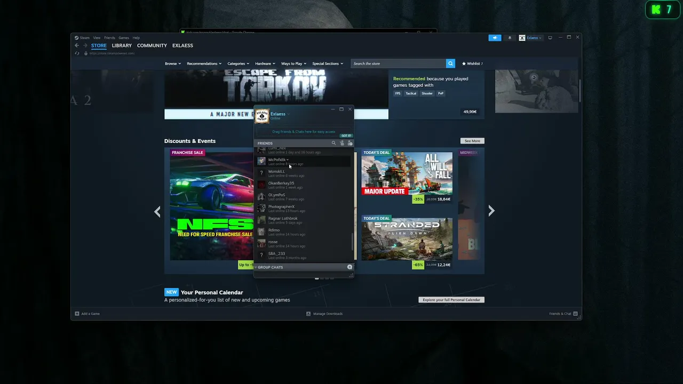Click the MonskiLL question mark avatar
The width and height of the screenshot is (683, 384).
click(261, 173)
